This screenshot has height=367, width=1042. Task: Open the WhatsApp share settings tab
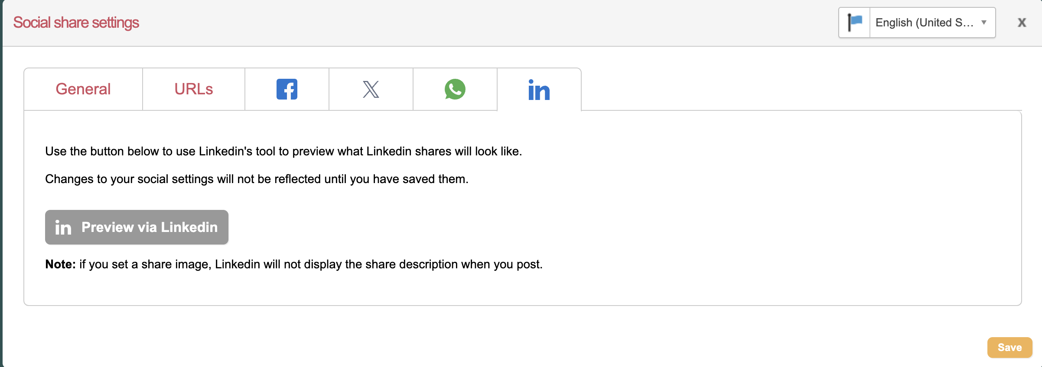(455, 89)
